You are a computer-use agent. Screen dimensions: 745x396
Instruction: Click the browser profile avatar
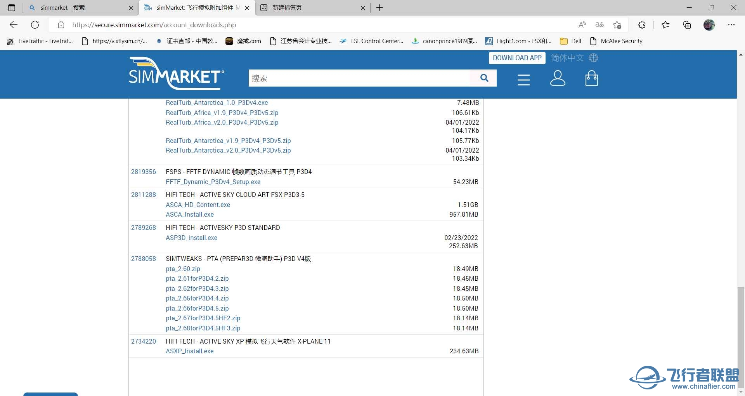709,25
